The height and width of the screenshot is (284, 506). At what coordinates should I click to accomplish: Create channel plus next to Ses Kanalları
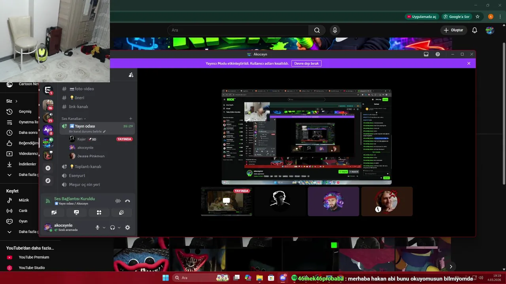[131, 119]
